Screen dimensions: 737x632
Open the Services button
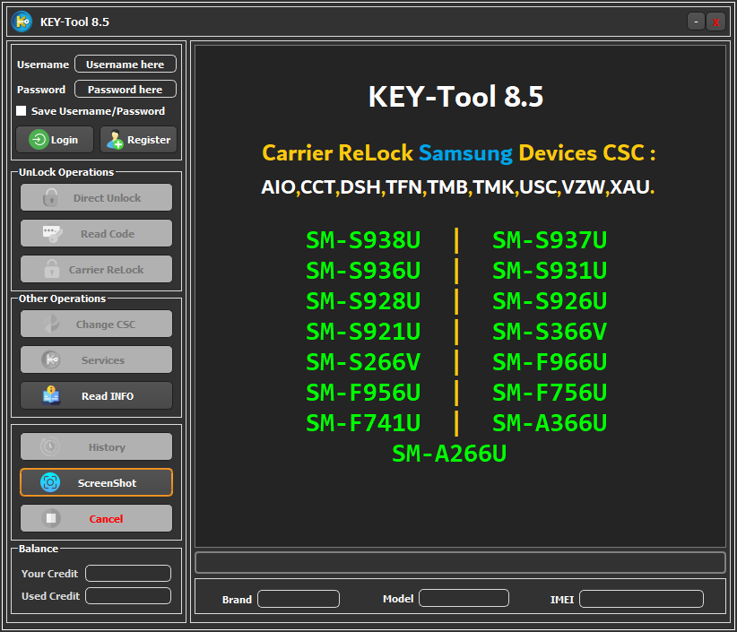click(96, 360)
